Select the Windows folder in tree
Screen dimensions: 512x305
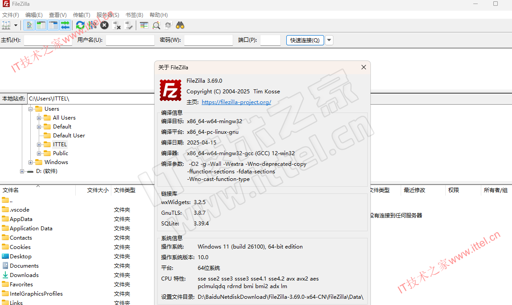(56, 162)
